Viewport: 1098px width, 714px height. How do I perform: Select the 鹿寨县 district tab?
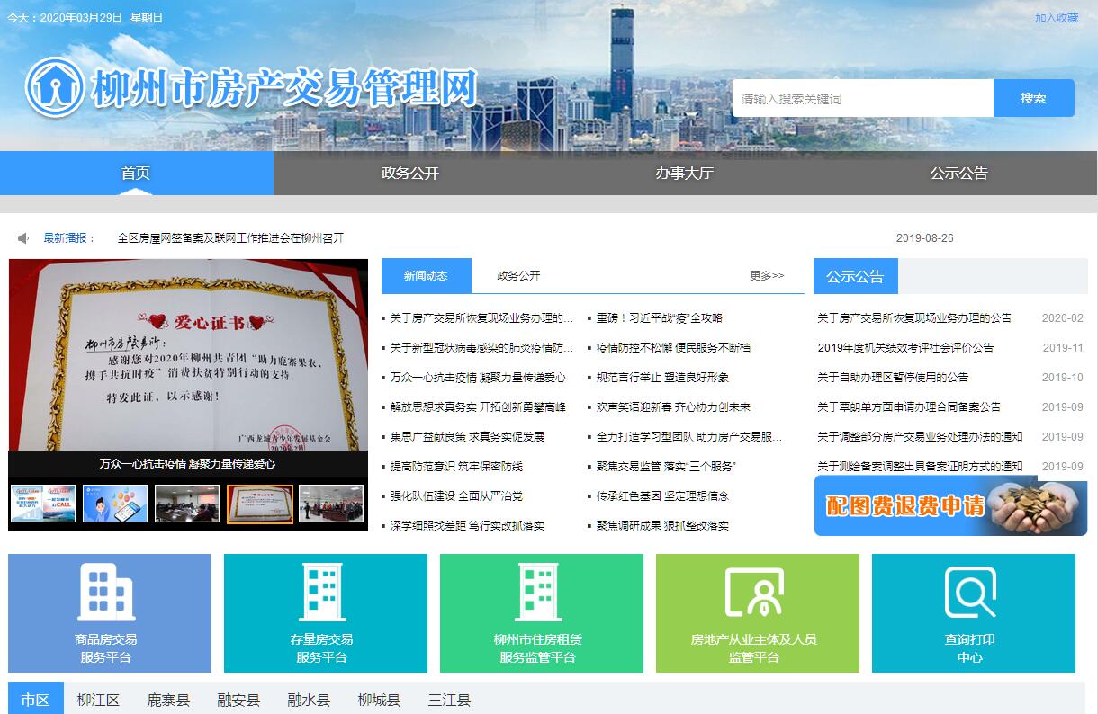[x=168, y=700]
